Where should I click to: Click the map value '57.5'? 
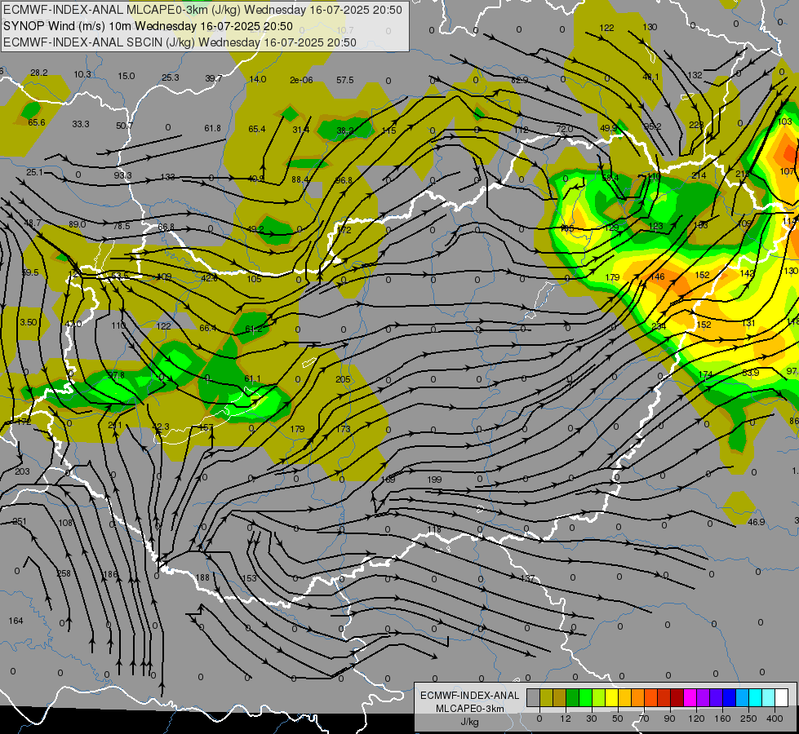tap(345, 80)
